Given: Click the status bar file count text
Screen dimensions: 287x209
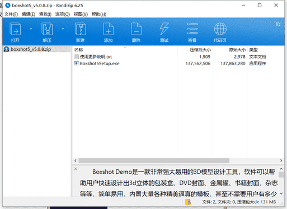Looking at the screenshot, I should coord(239,202).
